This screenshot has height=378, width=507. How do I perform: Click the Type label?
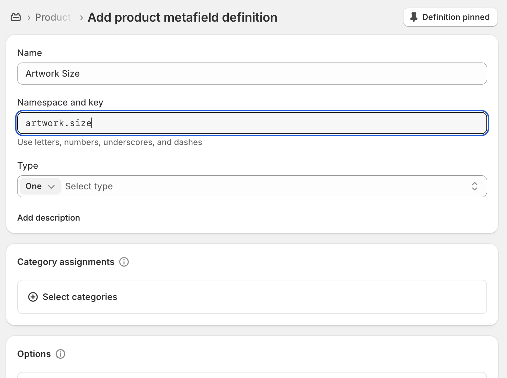pos(28,166)
